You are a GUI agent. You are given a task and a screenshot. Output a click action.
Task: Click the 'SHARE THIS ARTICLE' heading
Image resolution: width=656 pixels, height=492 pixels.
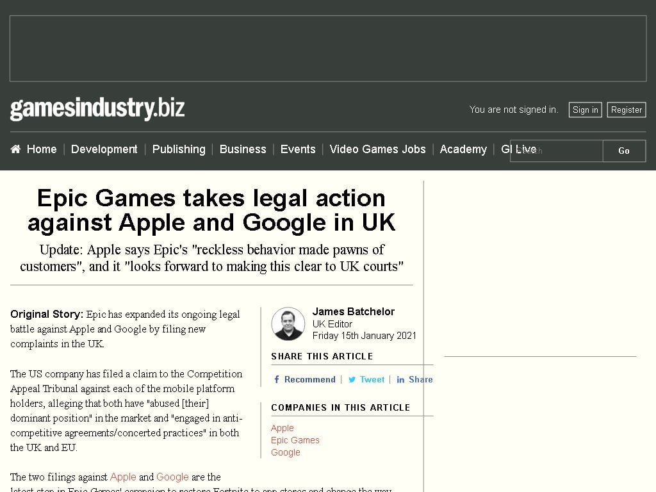(322, 356)
